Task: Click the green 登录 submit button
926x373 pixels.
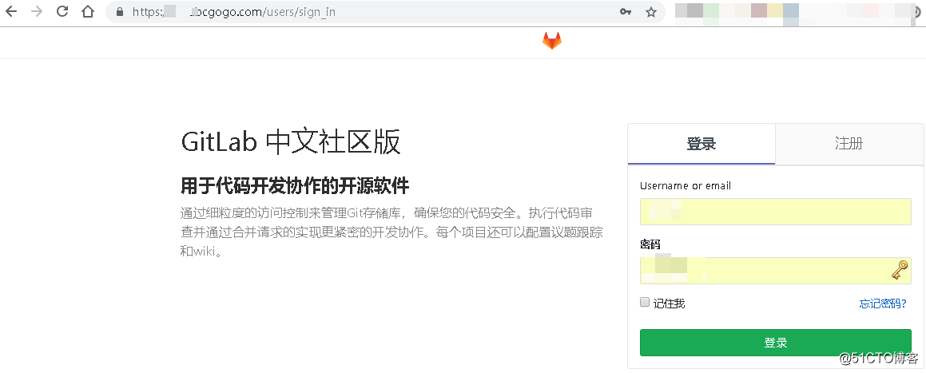Action: click(776, 343)
